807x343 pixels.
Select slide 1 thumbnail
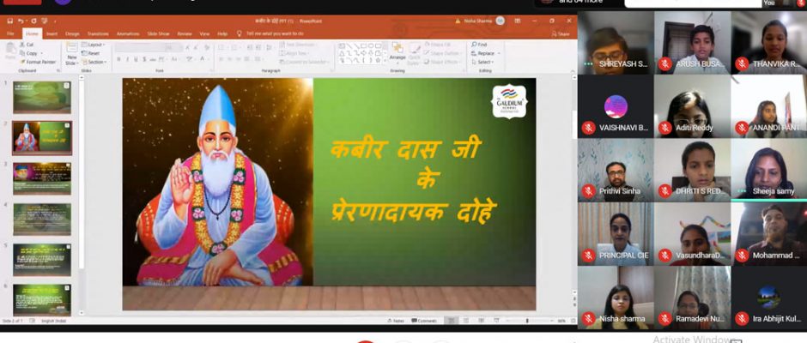[42, 97]
